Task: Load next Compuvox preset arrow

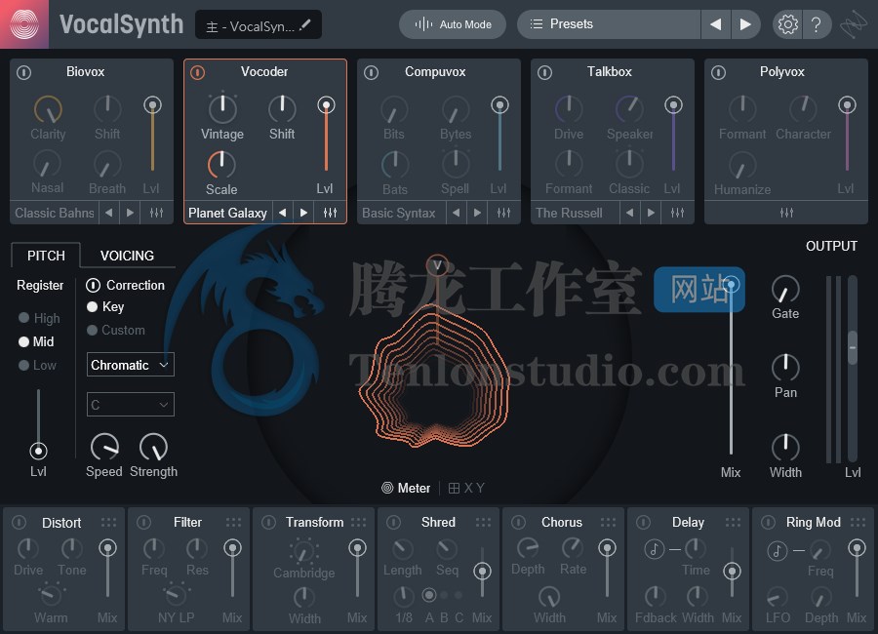Action: 477,213
